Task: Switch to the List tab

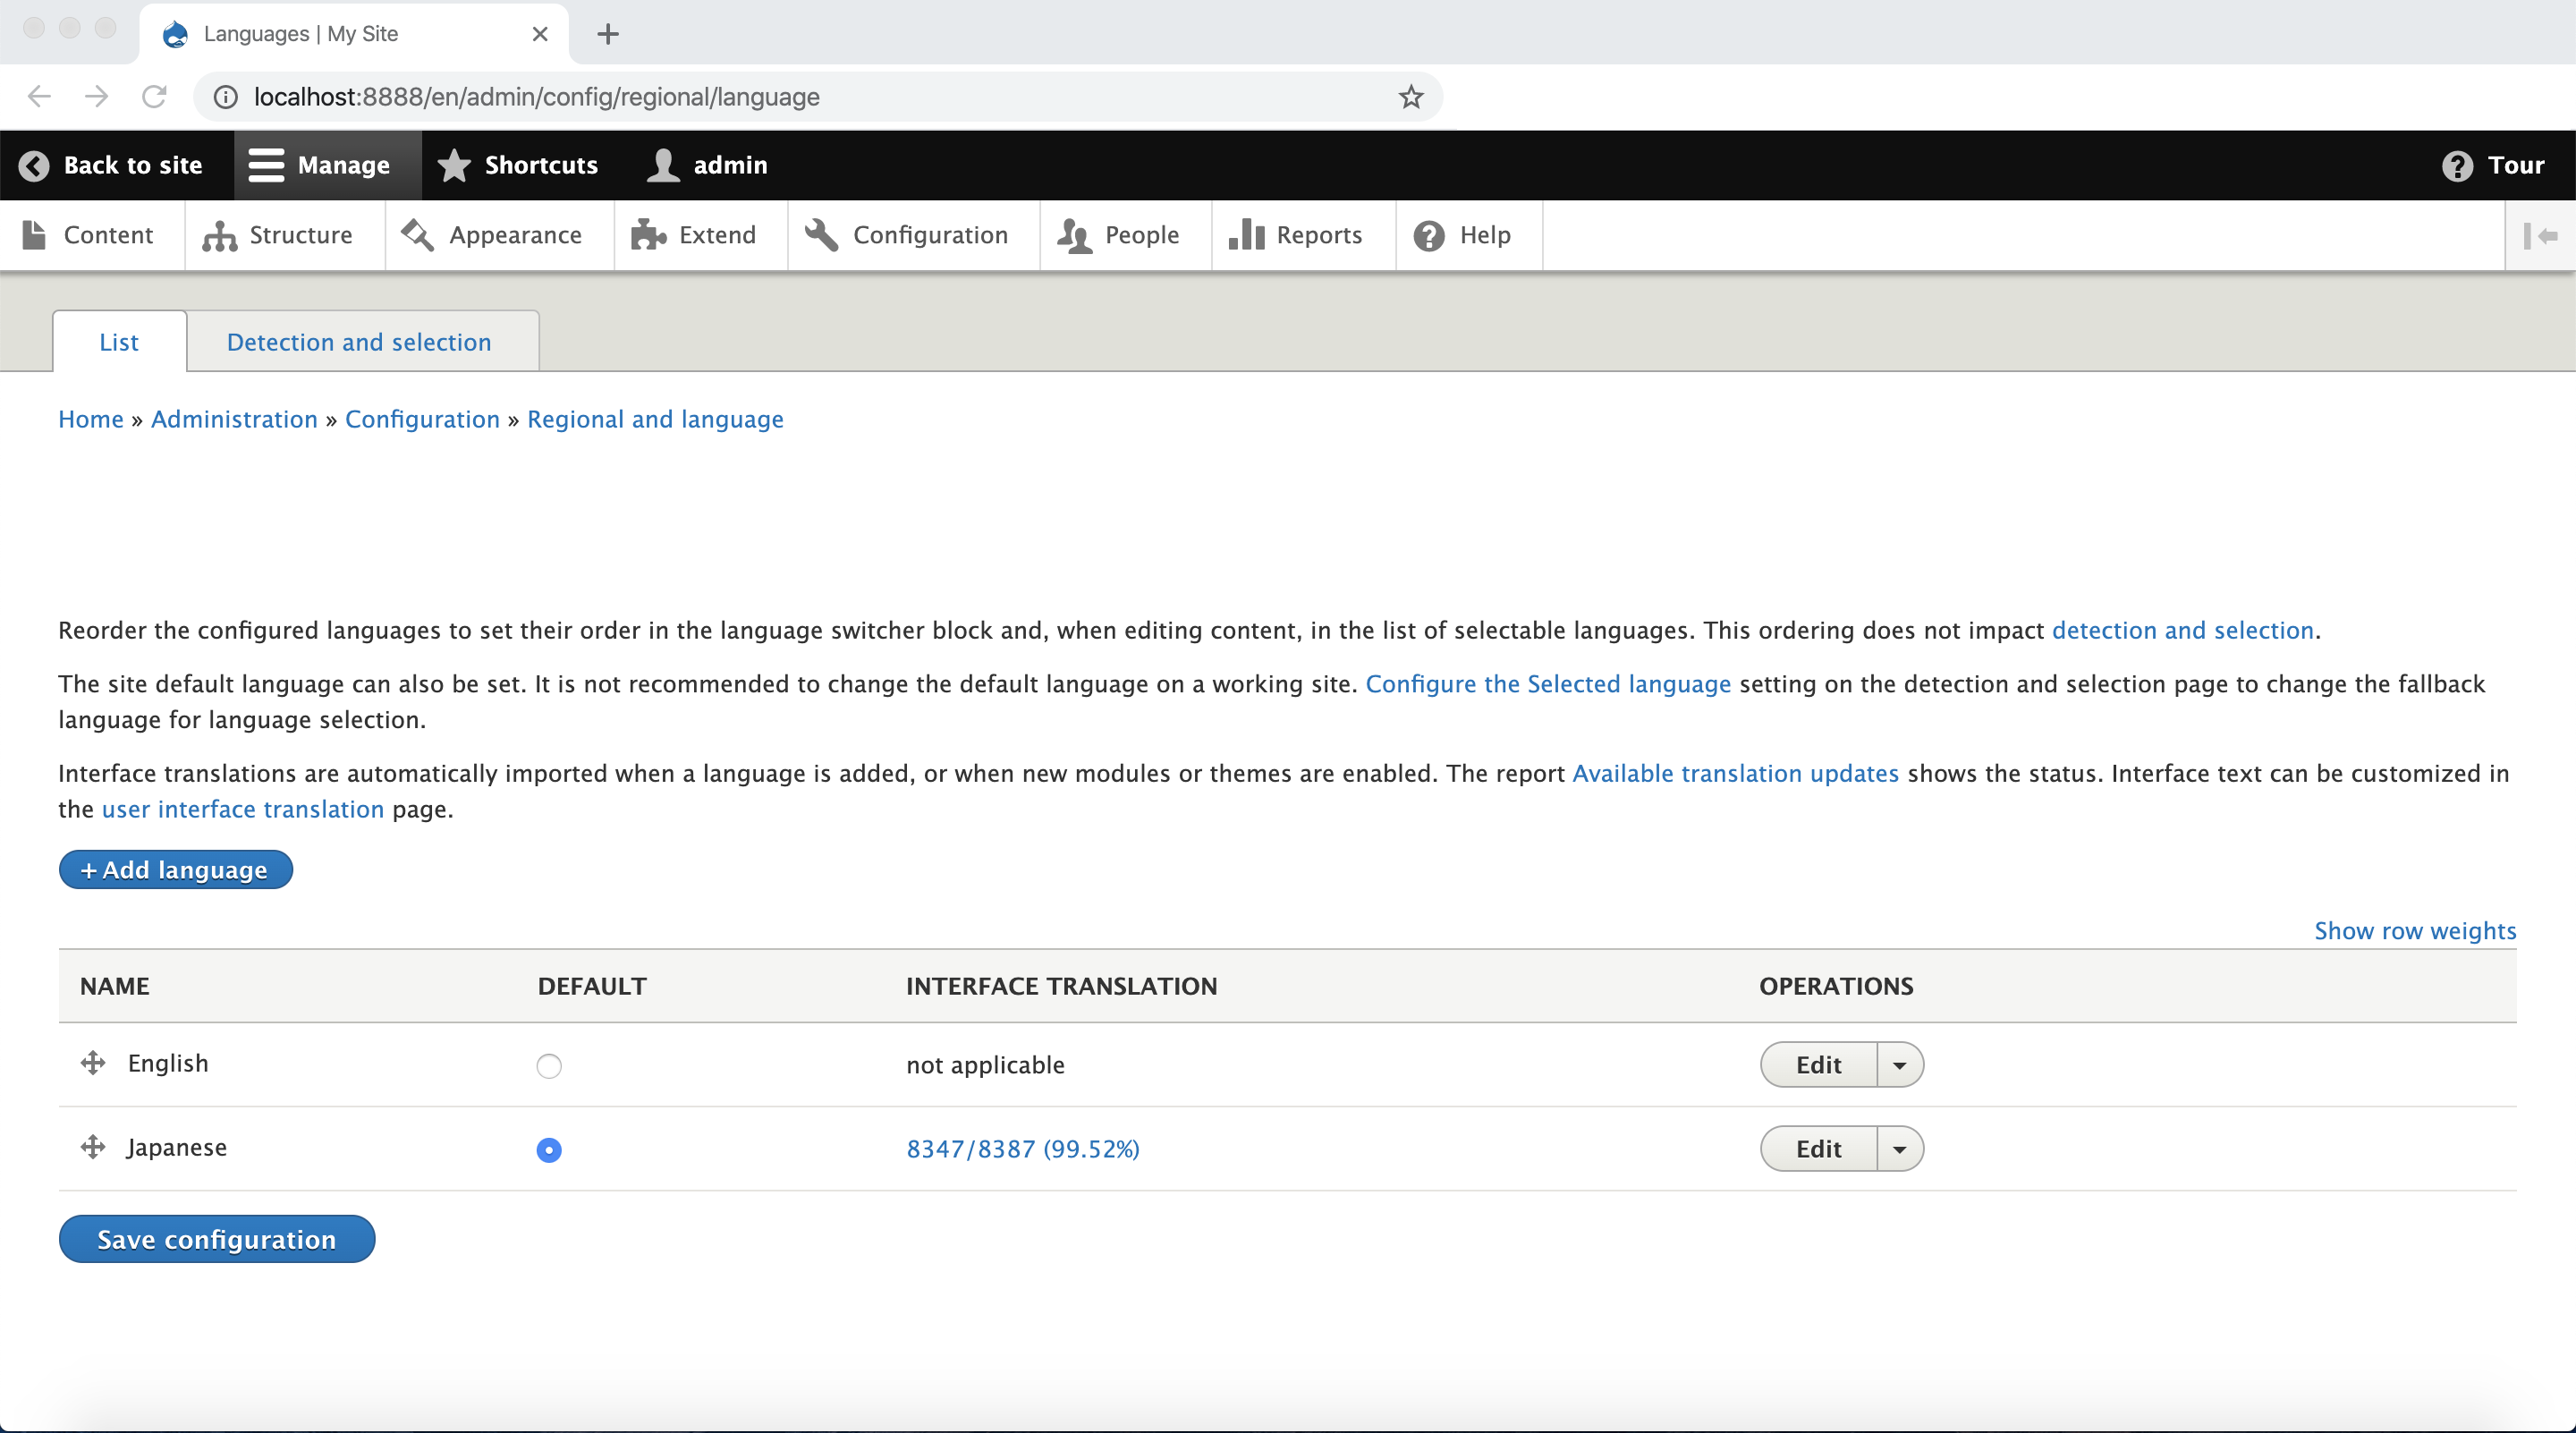Action: (118, 341)
